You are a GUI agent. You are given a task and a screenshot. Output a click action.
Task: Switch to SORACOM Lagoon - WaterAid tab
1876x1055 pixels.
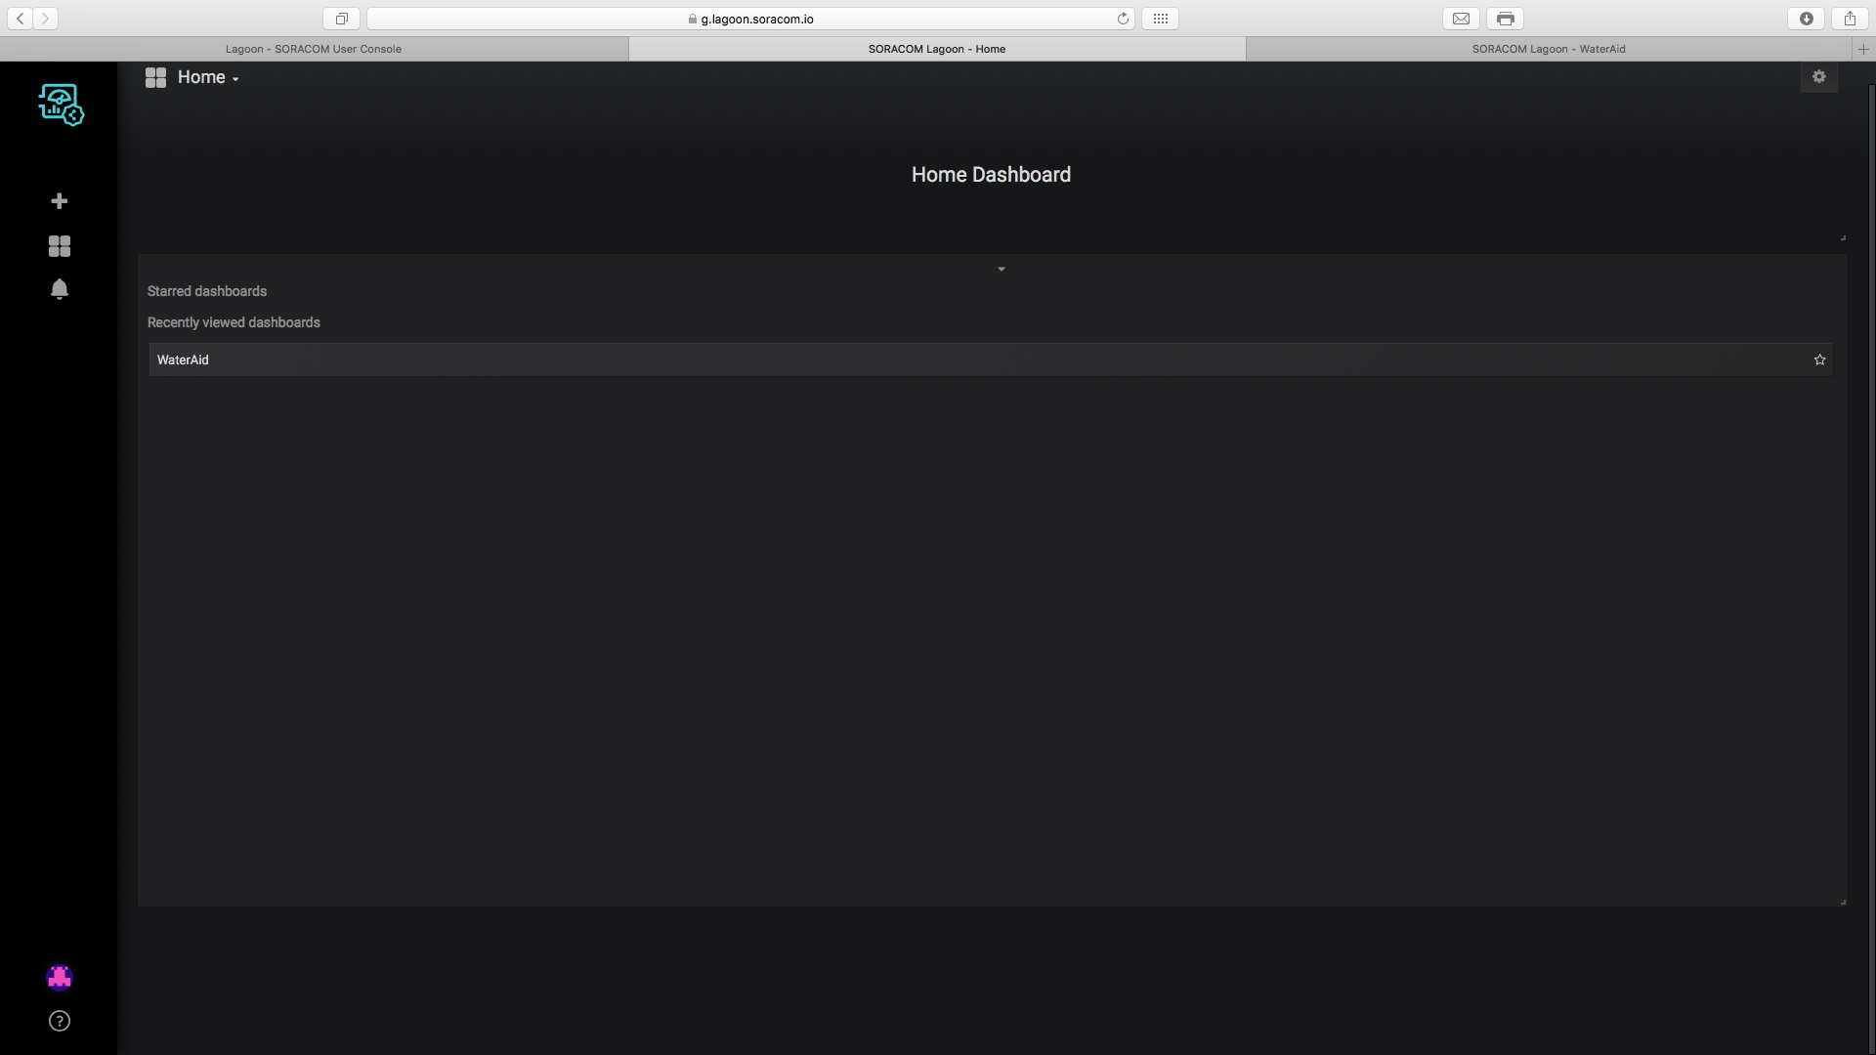[x=1549, y=49]
